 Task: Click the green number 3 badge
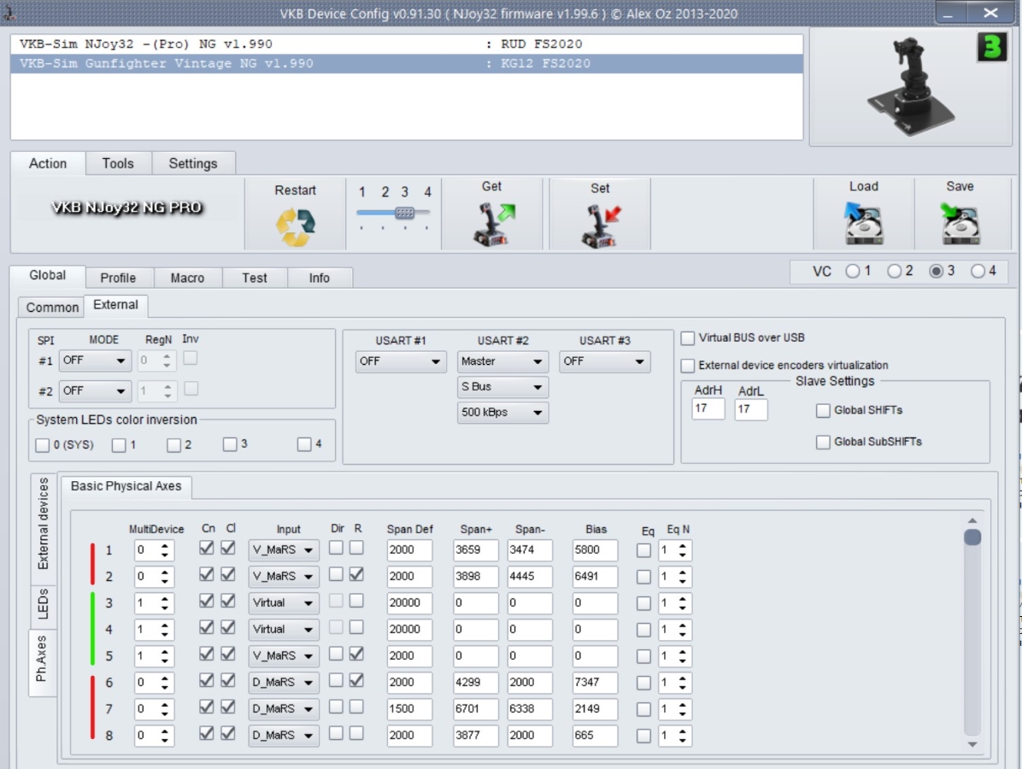992,47
